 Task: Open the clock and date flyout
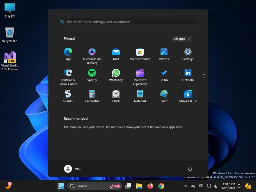click(228, 186)
